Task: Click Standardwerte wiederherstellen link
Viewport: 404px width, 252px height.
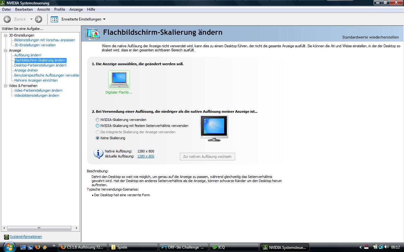Action: [x=371, y=37]
